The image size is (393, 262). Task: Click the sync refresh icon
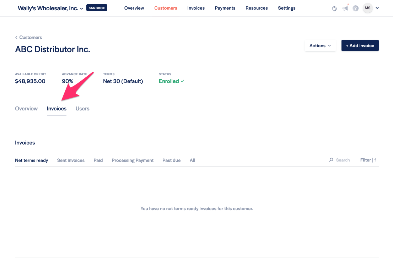click(x=334, y=9)
